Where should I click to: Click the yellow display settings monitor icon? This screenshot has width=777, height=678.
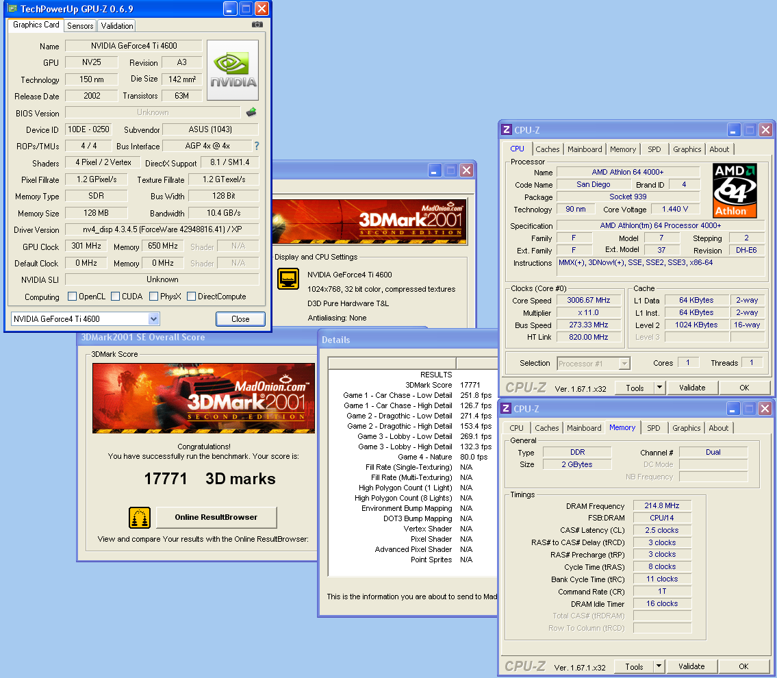(x=288, y=279)
